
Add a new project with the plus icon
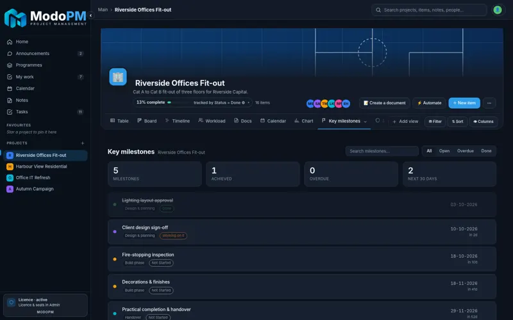[x=83, y=143]
